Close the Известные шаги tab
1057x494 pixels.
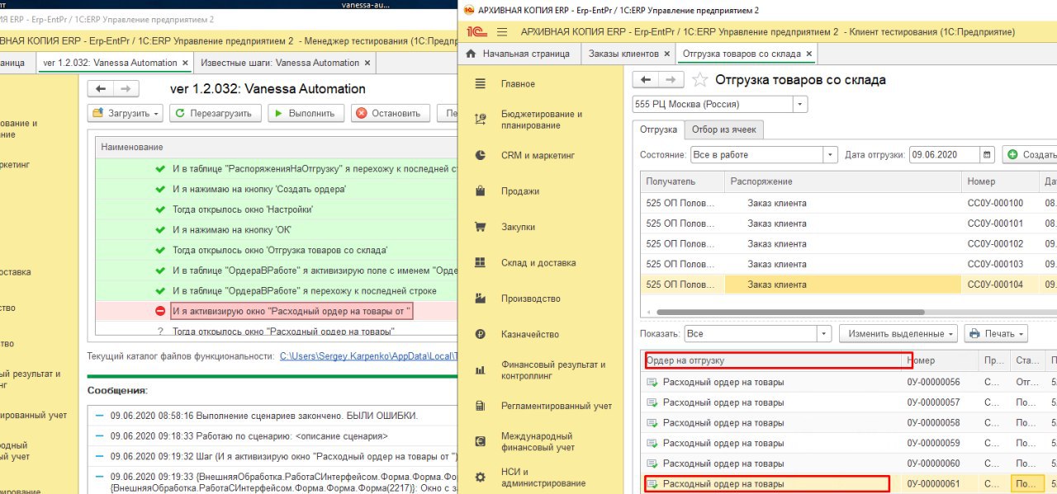(367, 63)
